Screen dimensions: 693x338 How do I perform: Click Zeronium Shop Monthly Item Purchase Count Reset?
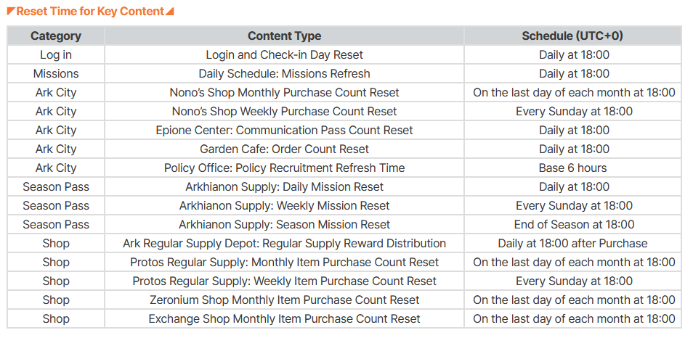[284, 300]
